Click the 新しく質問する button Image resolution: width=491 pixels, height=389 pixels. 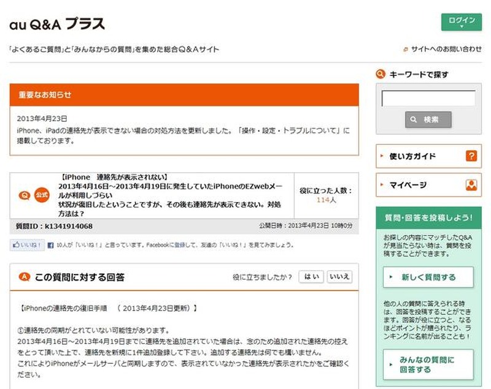pyautogui.click(x=428, y=277)
